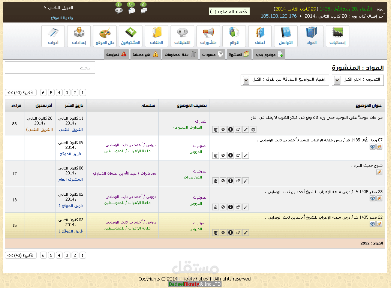Click the eye preview icon under '22 صفر 1435'
The image size is (391, 288).
[x=373, y=224]
